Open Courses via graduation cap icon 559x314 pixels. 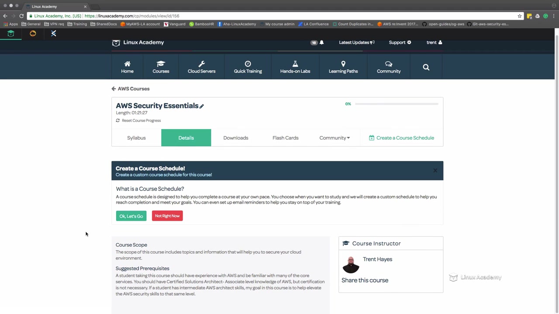point(161,64)
